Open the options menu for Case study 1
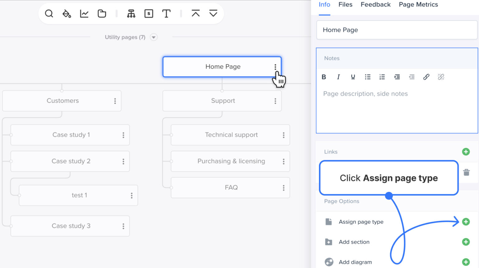479x268 pixels. point(123,135)
